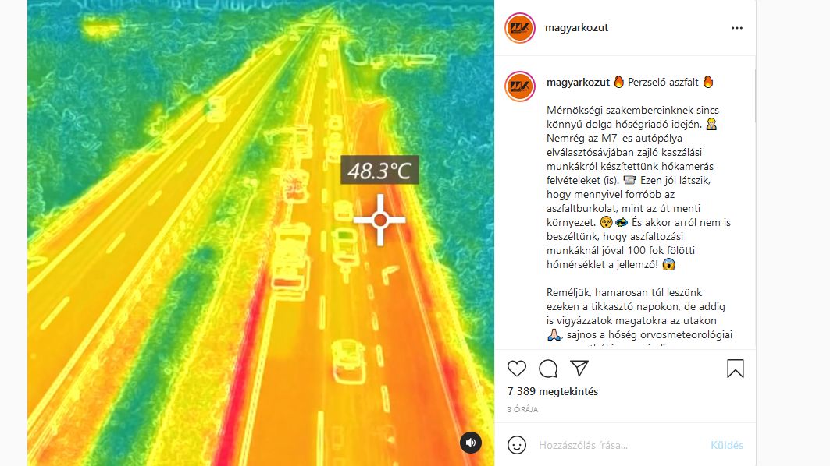Open magyarkozut username in header
Viewport: 830px width, 466px height.
(576, 28)
